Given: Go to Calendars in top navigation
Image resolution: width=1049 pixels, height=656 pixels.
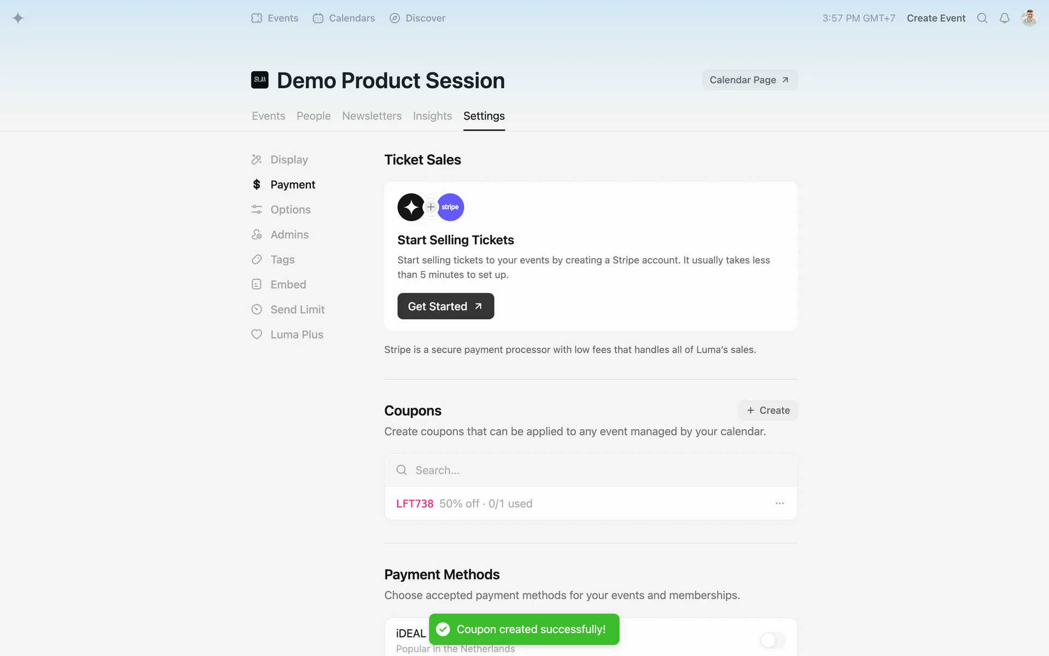Looking at the screenshot, I should pos(344,18).
